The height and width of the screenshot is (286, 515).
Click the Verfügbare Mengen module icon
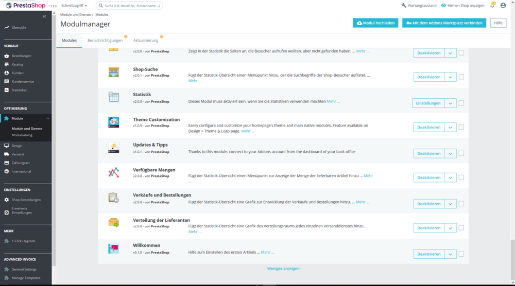(114, 172)
